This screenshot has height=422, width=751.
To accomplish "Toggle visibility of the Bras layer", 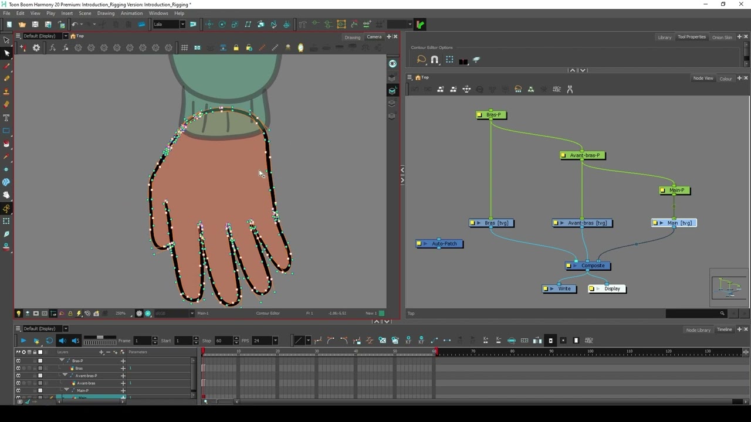I will point(18,368).
